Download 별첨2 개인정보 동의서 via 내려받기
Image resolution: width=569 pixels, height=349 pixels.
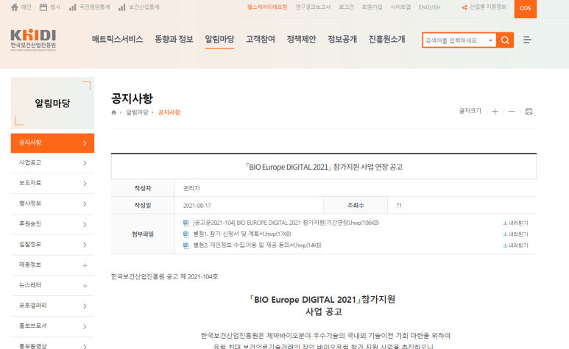(x=516, y=245)
